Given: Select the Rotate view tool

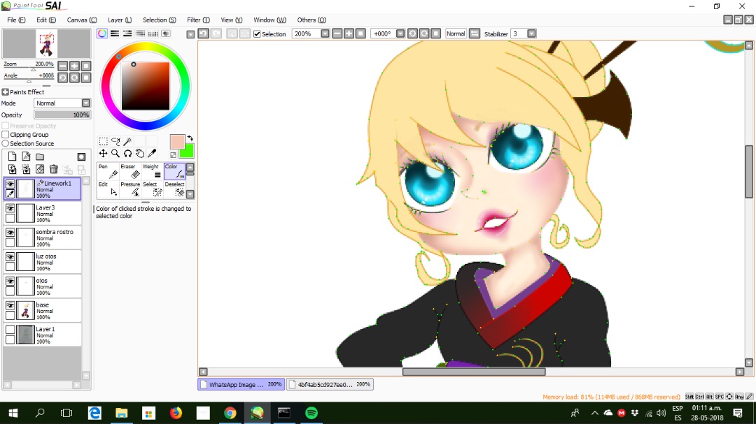Looking at the screenshot, I should click(x=128, y=153).
